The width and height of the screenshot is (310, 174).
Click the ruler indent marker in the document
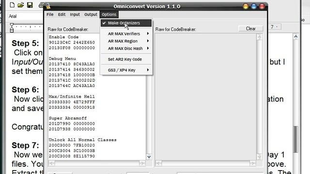tap(12, 28)
